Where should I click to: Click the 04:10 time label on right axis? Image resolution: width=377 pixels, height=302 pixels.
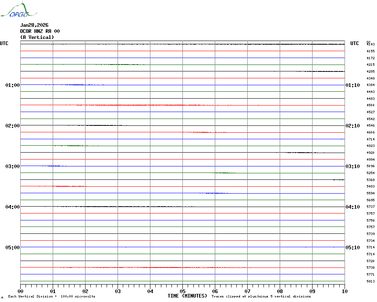pos(352,207)
